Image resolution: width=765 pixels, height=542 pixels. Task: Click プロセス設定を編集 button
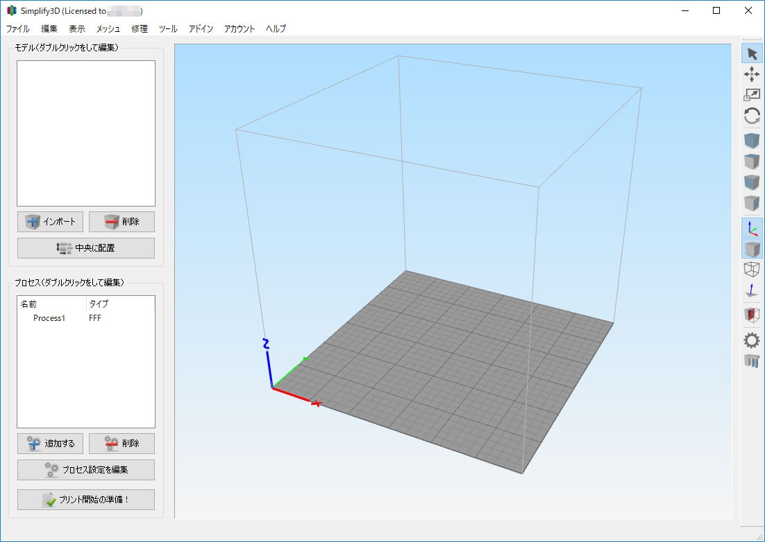coord(86,470)
